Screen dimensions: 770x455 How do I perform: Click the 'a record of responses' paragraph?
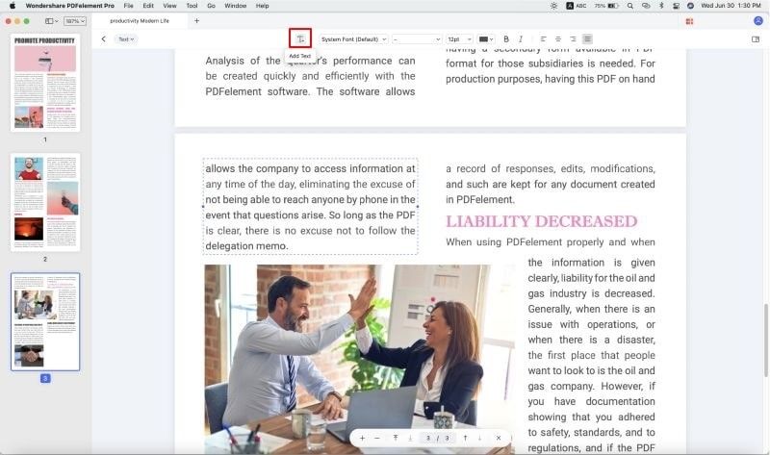pyautogui.click(x=550, y=184)
